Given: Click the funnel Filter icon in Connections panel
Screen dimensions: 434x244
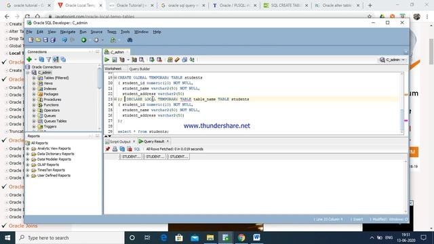Looking at the screenshot, I should 49,60.
